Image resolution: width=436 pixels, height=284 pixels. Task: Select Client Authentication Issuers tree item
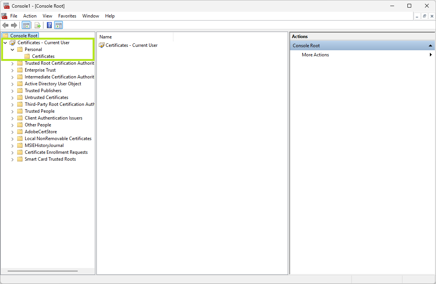click(53, 118)
